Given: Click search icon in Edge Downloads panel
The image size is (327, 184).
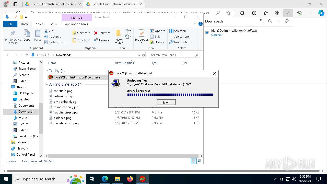Looking at the screenshot, I should coord(270,21).
